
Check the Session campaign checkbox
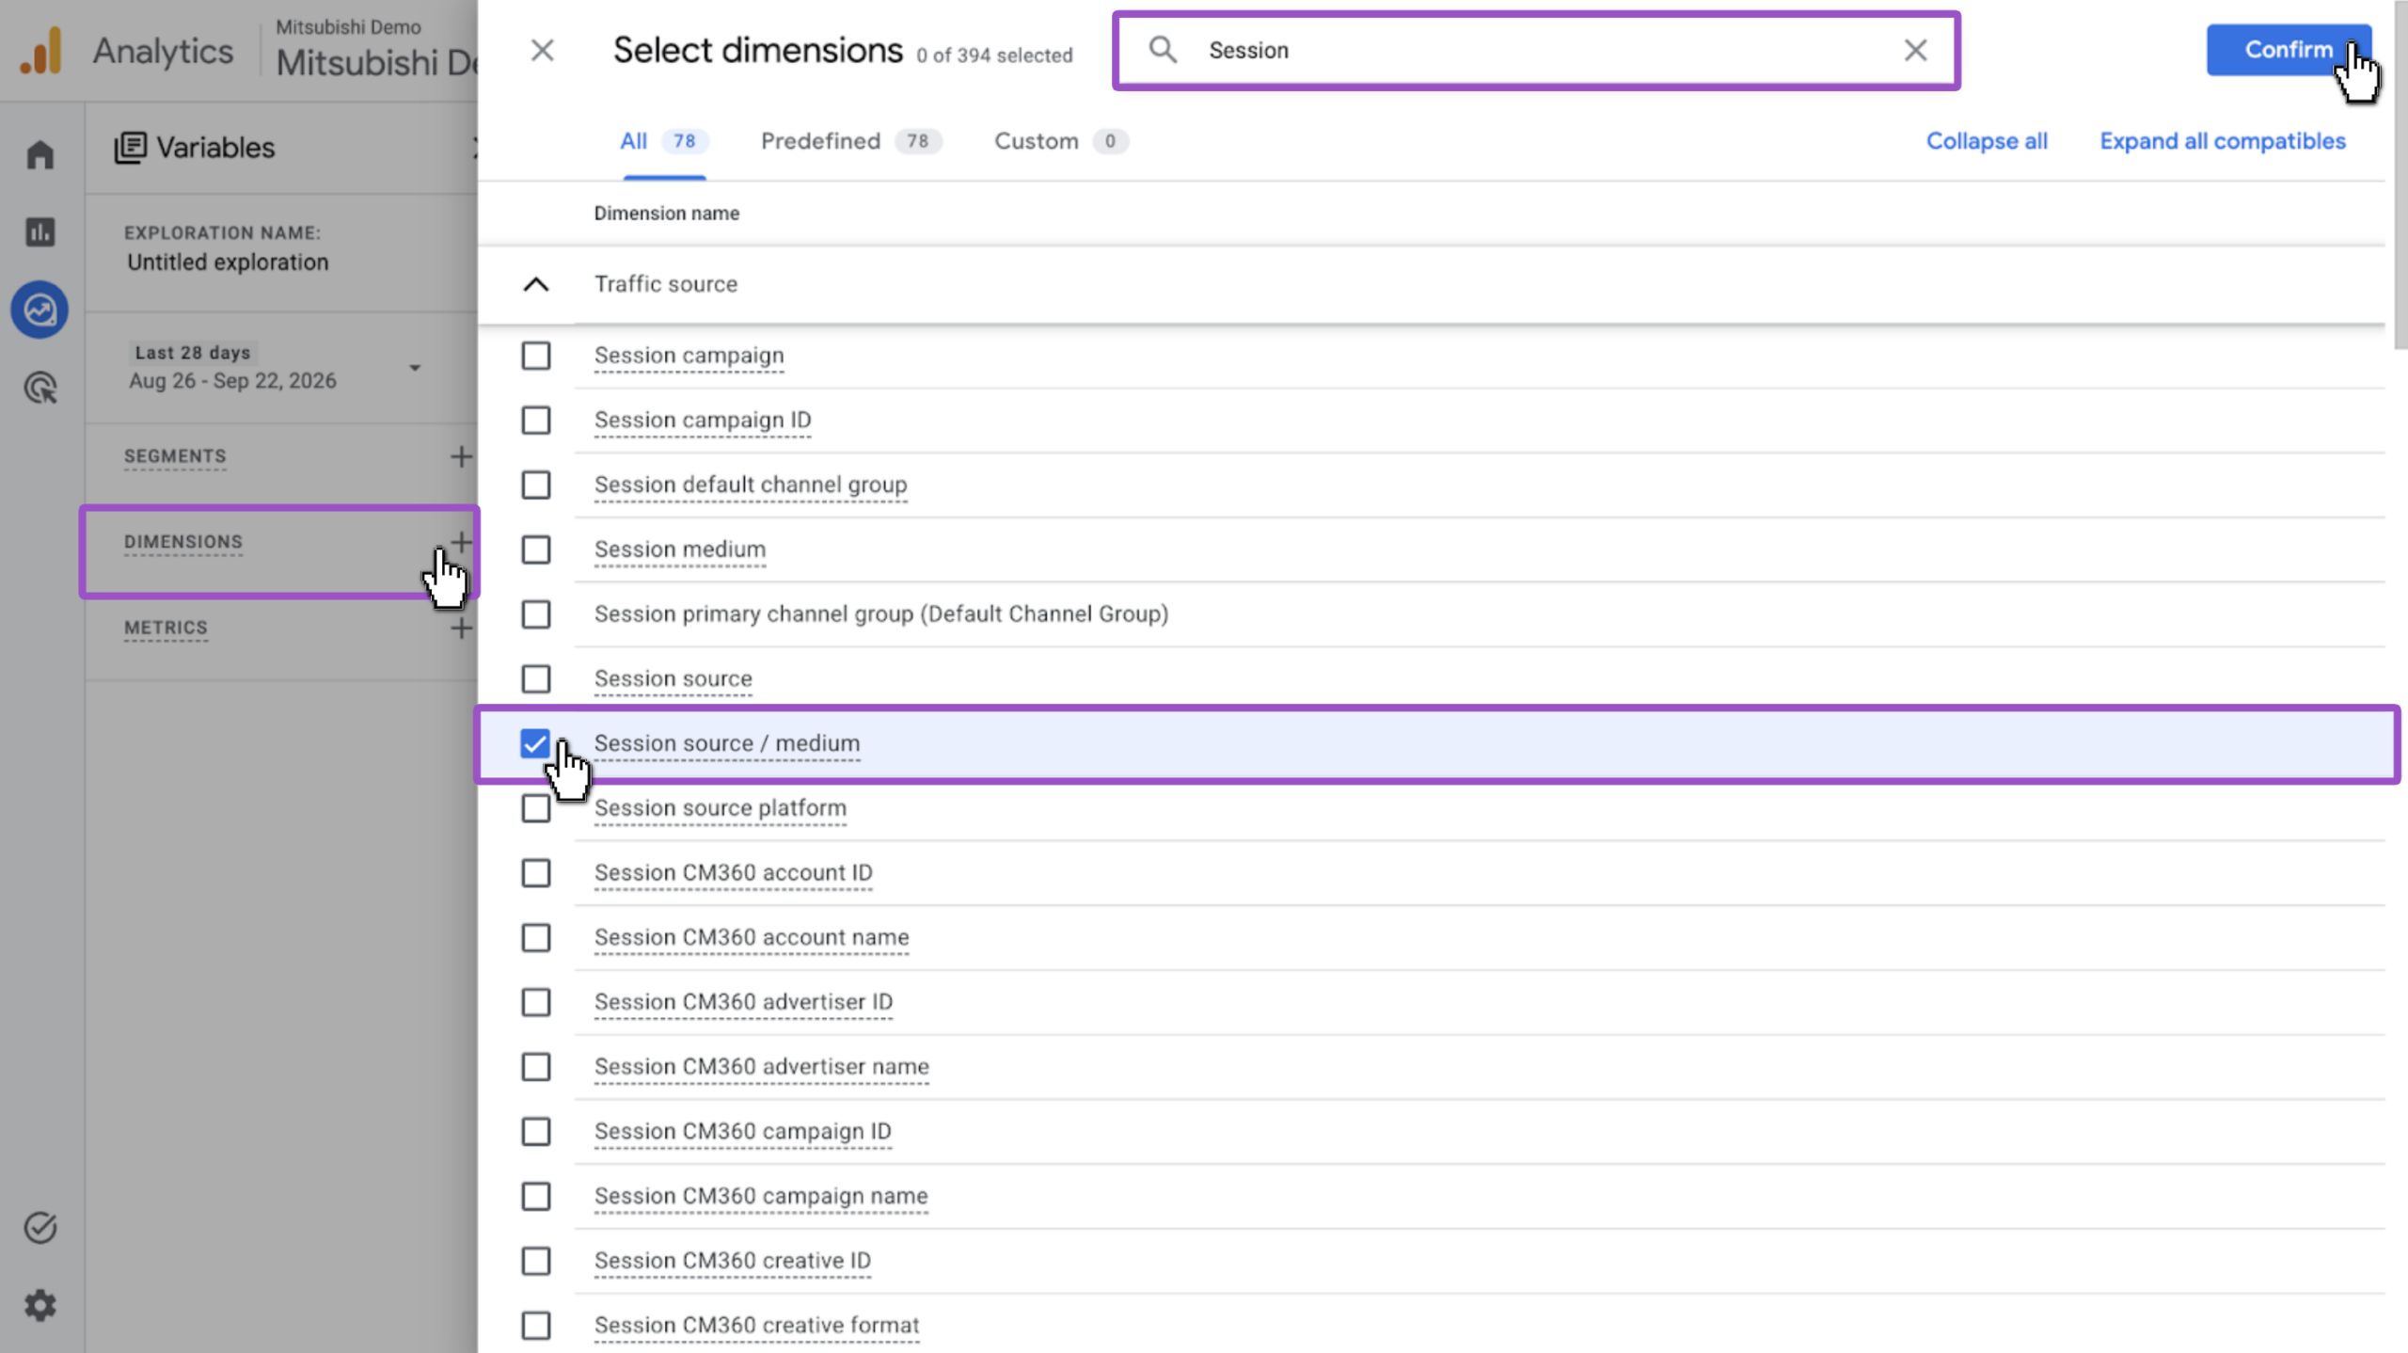click(x=536, y=356)
